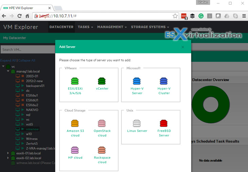Click the Collapse All link
The image size is (248, 172).
pyautogui.click(x=27, y=60)
